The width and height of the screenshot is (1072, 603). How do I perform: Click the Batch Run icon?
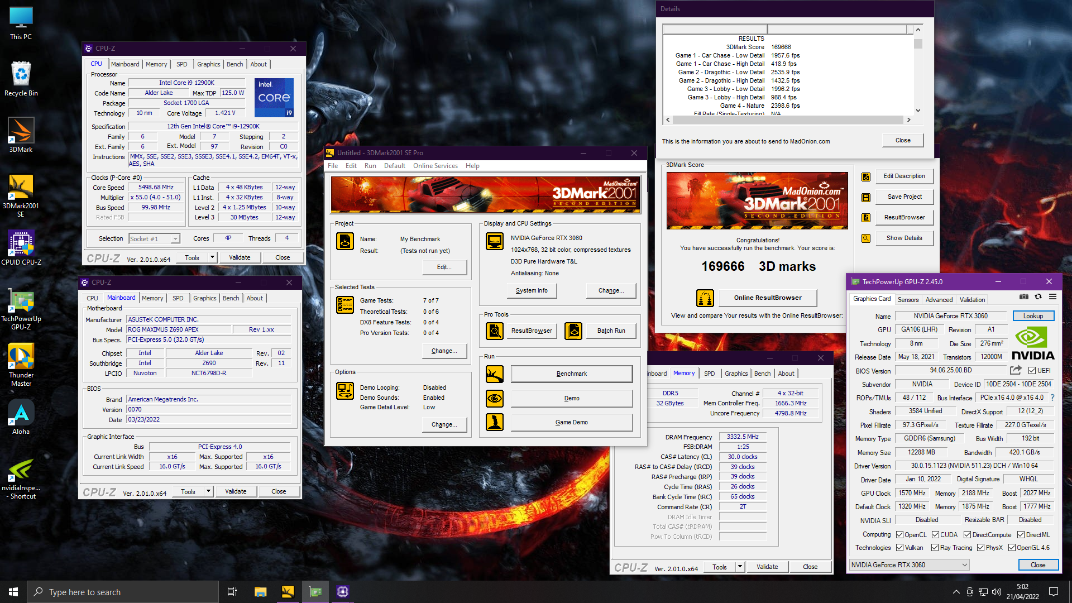point(573,331)
